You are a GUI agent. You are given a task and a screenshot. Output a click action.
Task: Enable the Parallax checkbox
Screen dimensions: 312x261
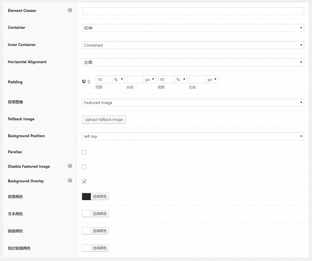84,152
